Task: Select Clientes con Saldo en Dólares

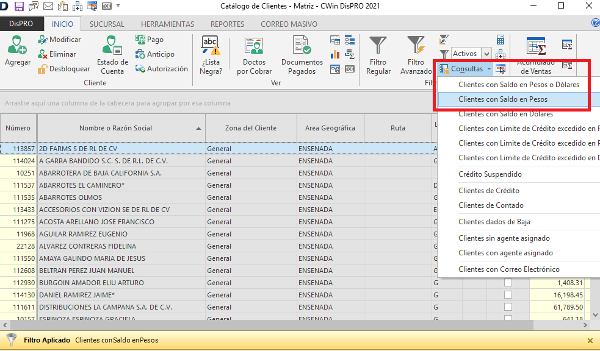Action: coord(505,114)
